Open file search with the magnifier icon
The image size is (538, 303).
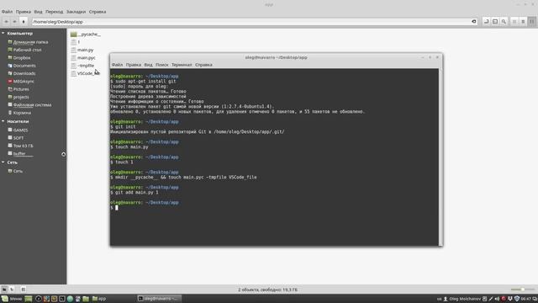504,22
